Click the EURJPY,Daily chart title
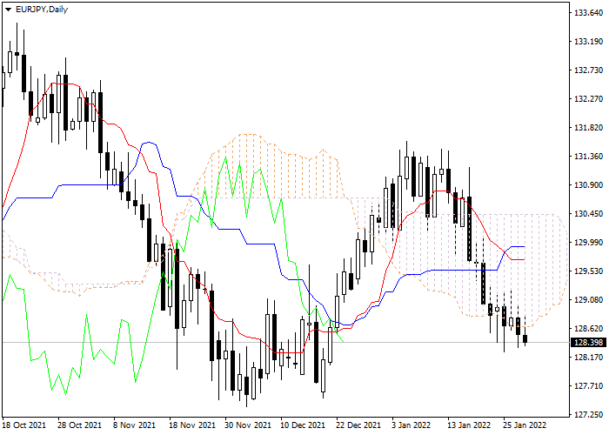 (x=42, y=10)
